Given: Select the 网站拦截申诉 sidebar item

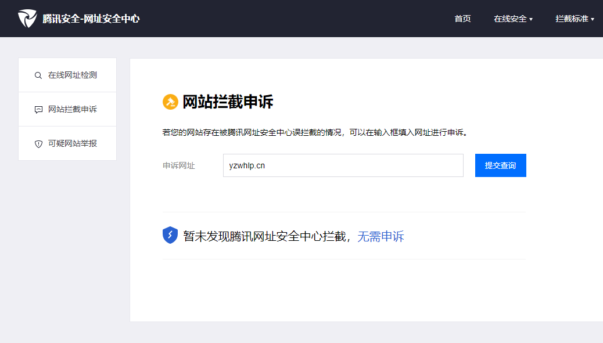Looking at the screenshot, I should point(67,109).
